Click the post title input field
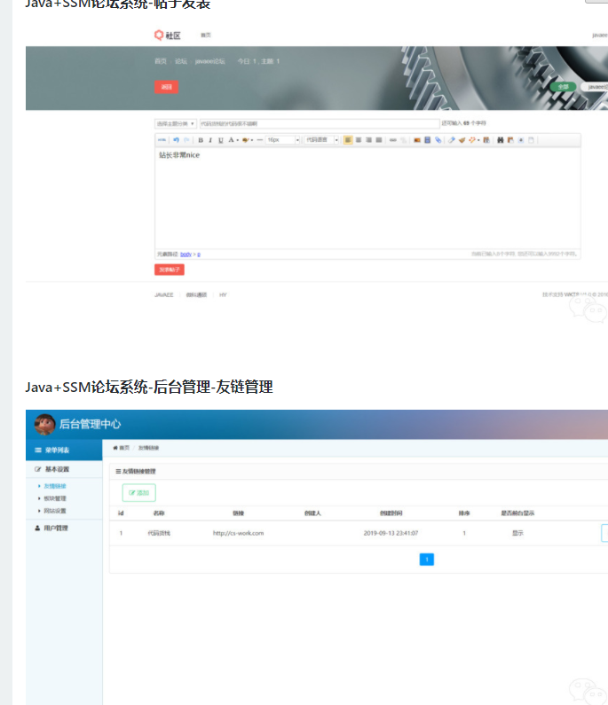608x705 pixels. 320,123
